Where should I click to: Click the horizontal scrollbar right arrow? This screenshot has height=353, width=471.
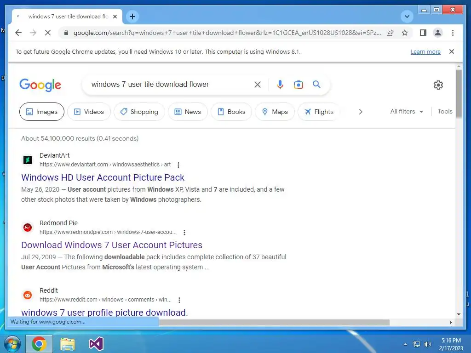click(451, 322)
